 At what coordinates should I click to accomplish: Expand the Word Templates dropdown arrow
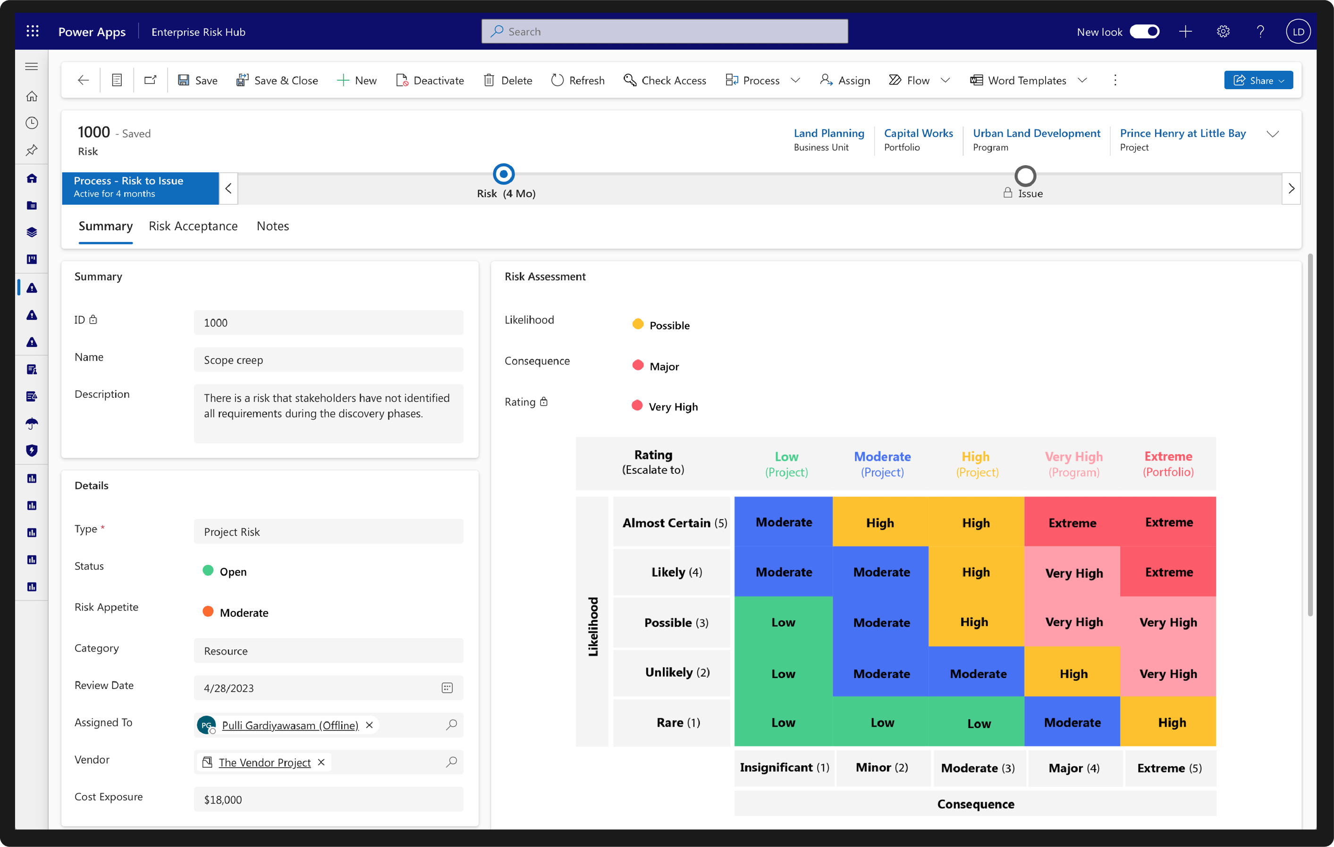1082,80
